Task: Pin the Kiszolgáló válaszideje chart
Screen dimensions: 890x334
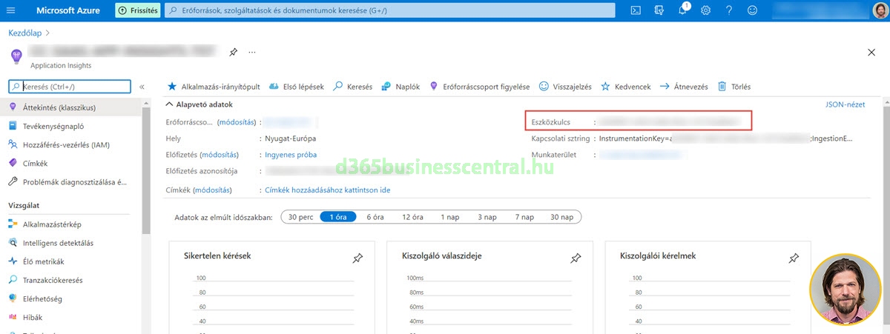Action: [576, 258]
